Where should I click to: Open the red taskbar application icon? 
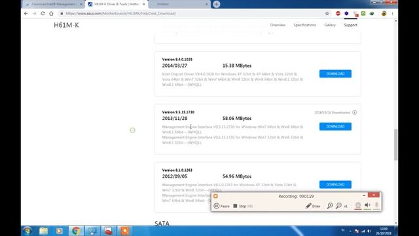[109, 231]
